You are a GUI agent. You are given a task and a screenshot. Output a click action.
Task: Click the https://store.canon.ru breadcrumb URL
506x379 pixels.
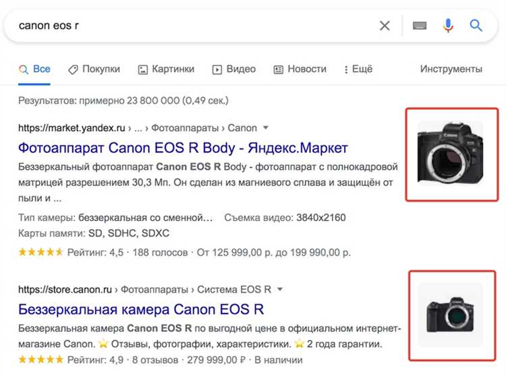pyautogui.click(x=65, y=289)
